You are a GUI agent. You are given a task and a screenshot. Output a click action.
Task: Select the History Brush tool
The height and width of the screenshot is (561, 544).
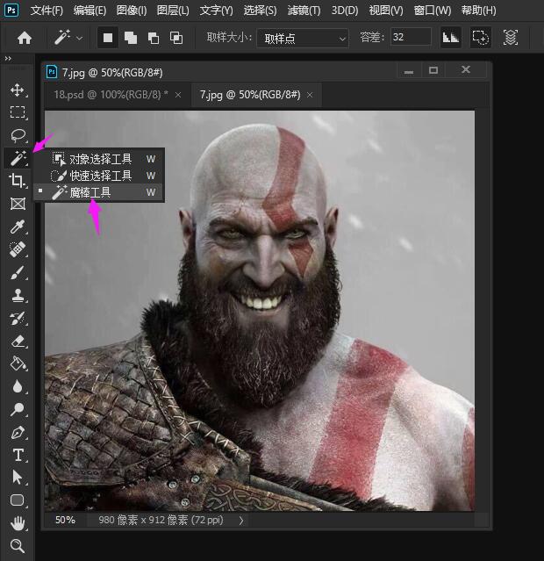[18, 318]
